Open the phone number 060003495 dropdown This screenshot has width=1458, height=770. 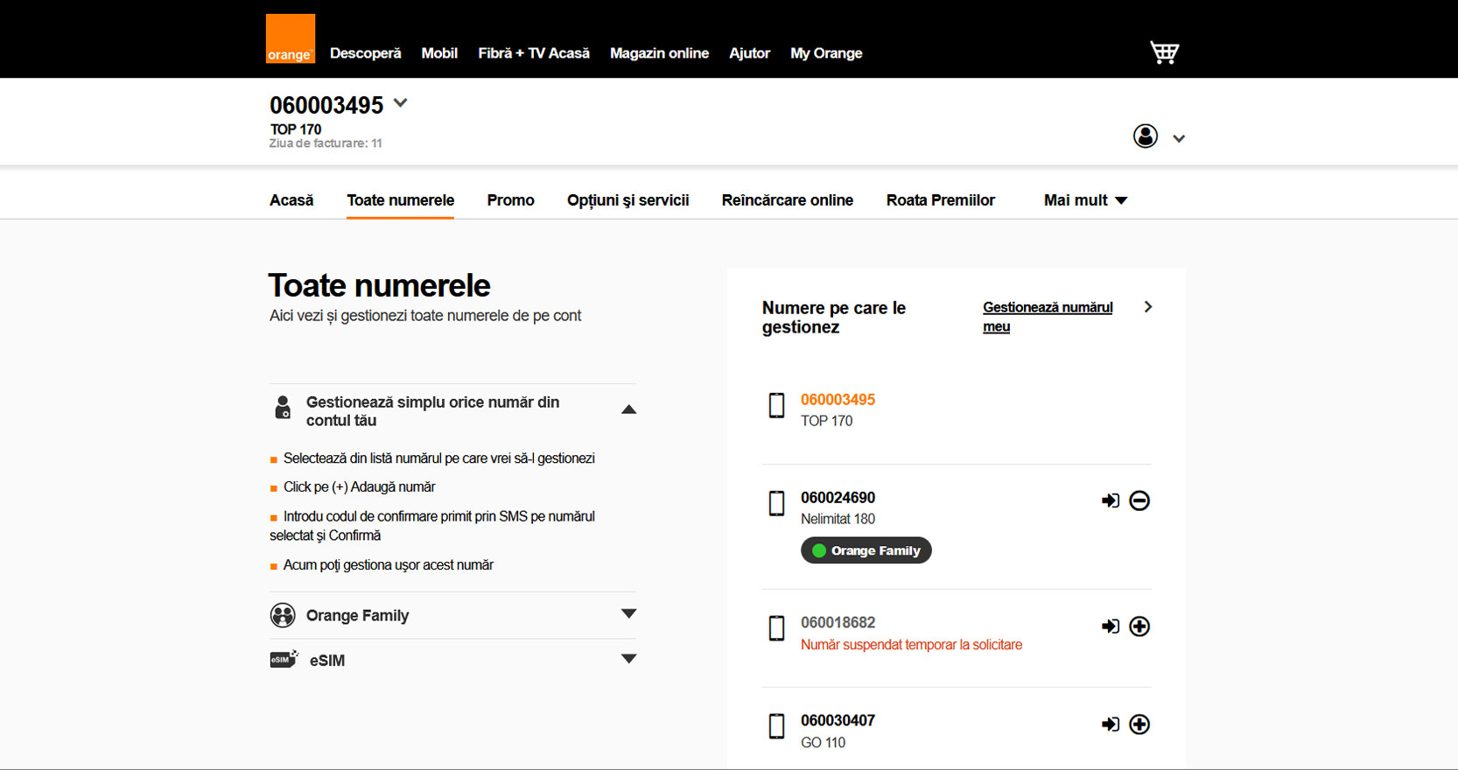coord(401,103)
